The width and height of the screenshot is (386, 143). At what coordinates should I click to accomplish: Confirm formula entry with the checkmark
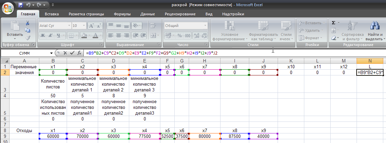(x=72, y=53)
